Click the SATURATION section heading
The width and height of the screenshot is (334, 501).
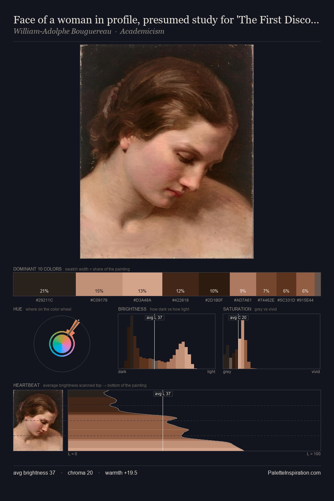[237, 309]
